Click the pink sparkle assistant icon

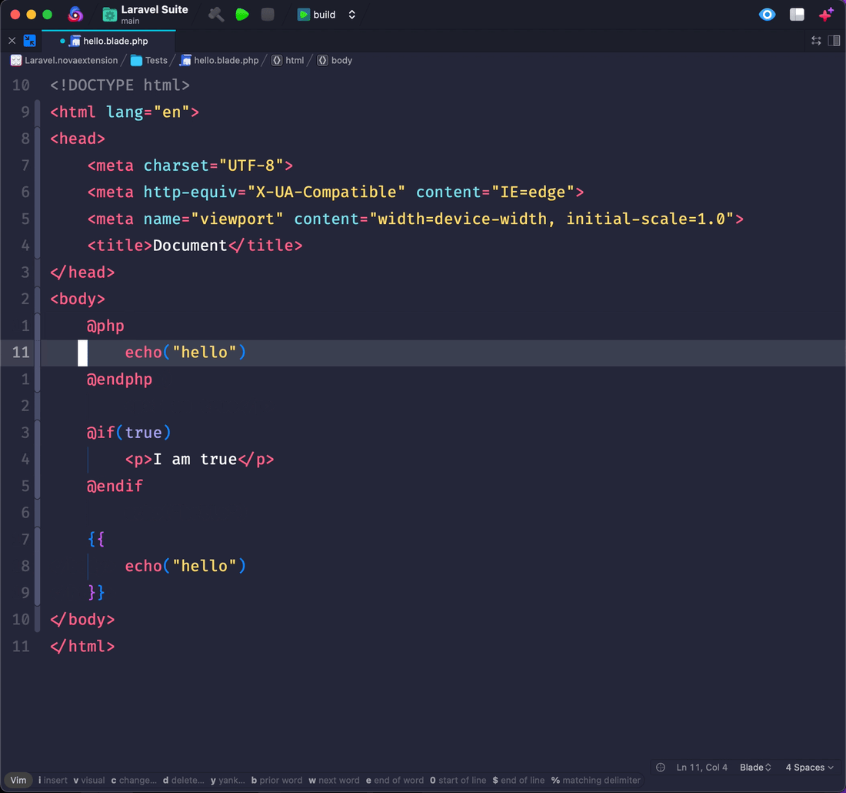[x=827, y=14]
